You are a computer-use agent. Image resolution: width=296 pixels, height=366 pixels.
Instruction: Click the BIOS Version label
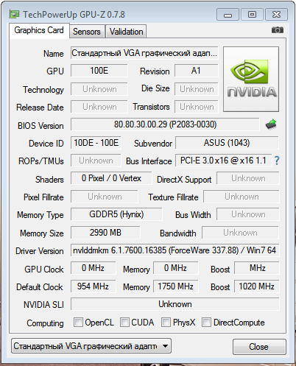(x=40, y=126)
